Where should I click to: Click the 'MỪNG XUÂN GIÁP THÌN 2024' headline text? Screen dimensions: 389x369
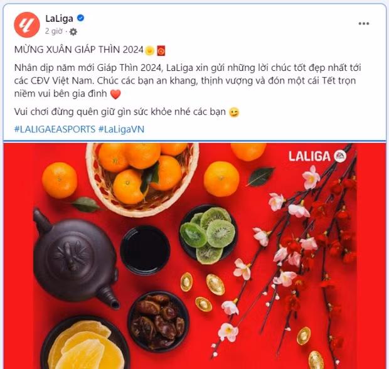79,50
